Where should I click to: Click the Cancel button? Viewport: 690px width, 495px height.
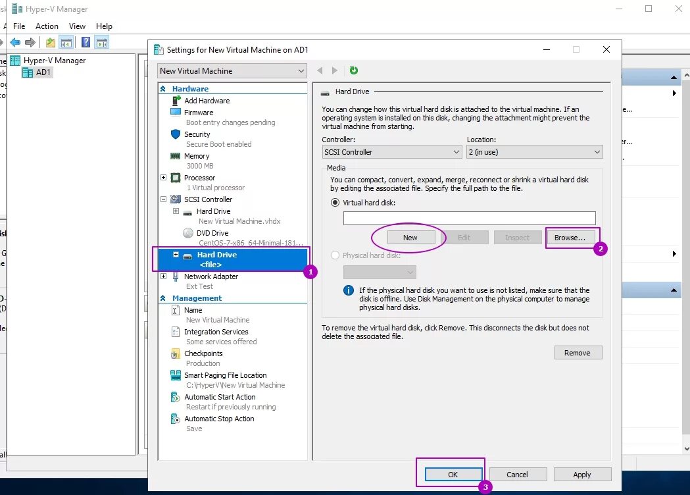click(518, 475)
